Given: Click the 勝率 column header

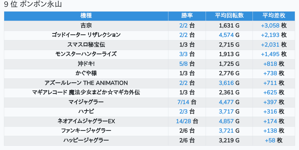Looking at the screenshot, I should [x=187, y=16].
